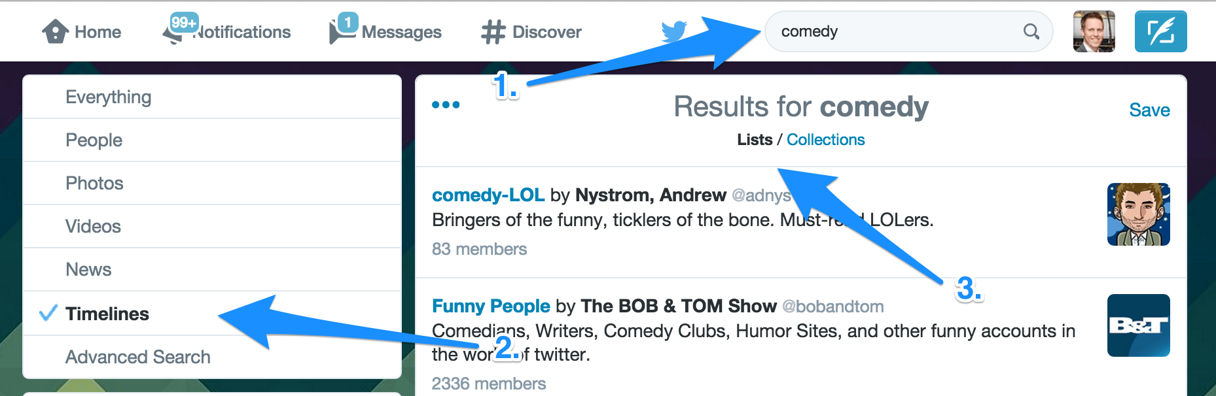
Task: Open the compose new Tweet icon
Action: click(x=1161, y=31)
